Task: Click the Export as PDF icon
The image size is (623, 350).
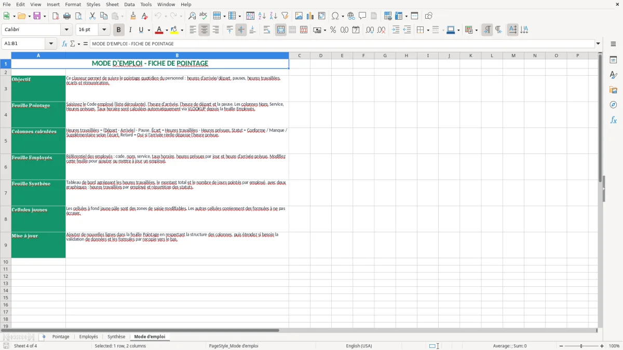Action: (56, 16)
